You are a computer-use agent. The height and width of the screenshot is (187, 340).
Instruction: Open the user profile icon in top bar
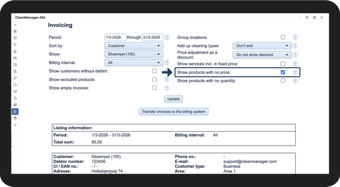click(322, 17)
